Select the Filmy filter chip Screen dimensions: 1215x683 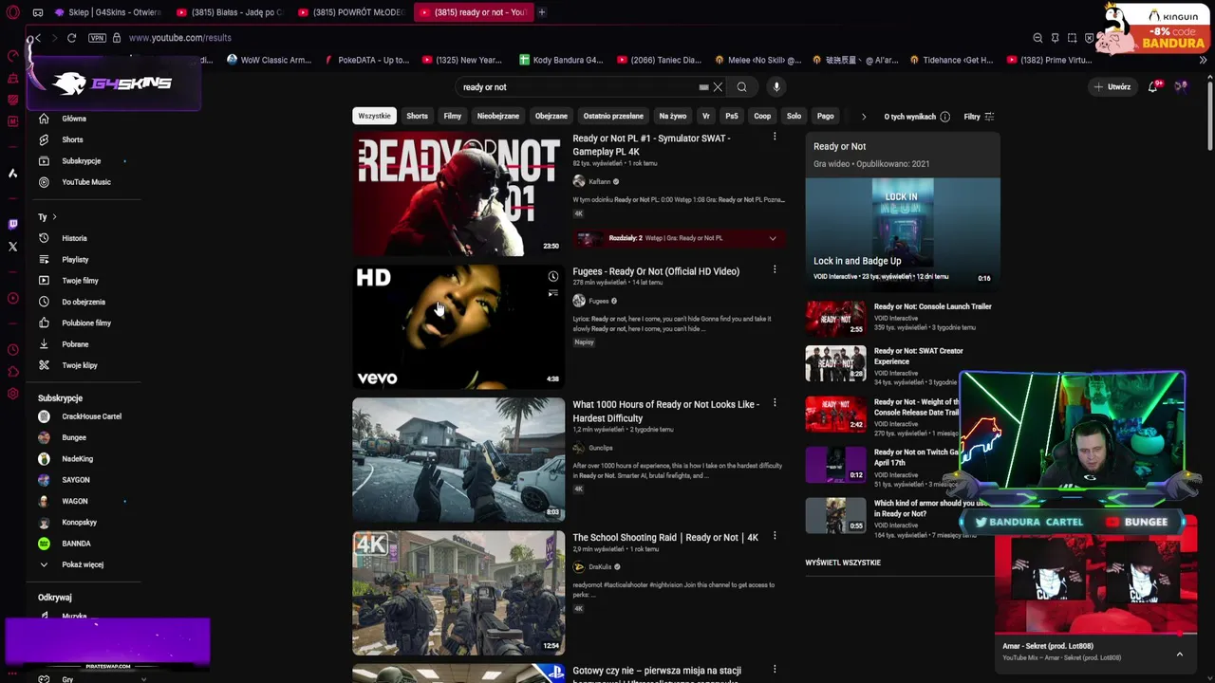[453, 116]
